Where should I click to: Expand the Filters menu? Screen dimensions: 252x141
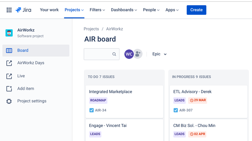[x=97, y=10]
